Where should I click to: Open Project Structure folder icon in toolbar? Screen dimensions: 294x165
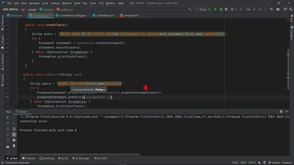click(x=278, y=9)
